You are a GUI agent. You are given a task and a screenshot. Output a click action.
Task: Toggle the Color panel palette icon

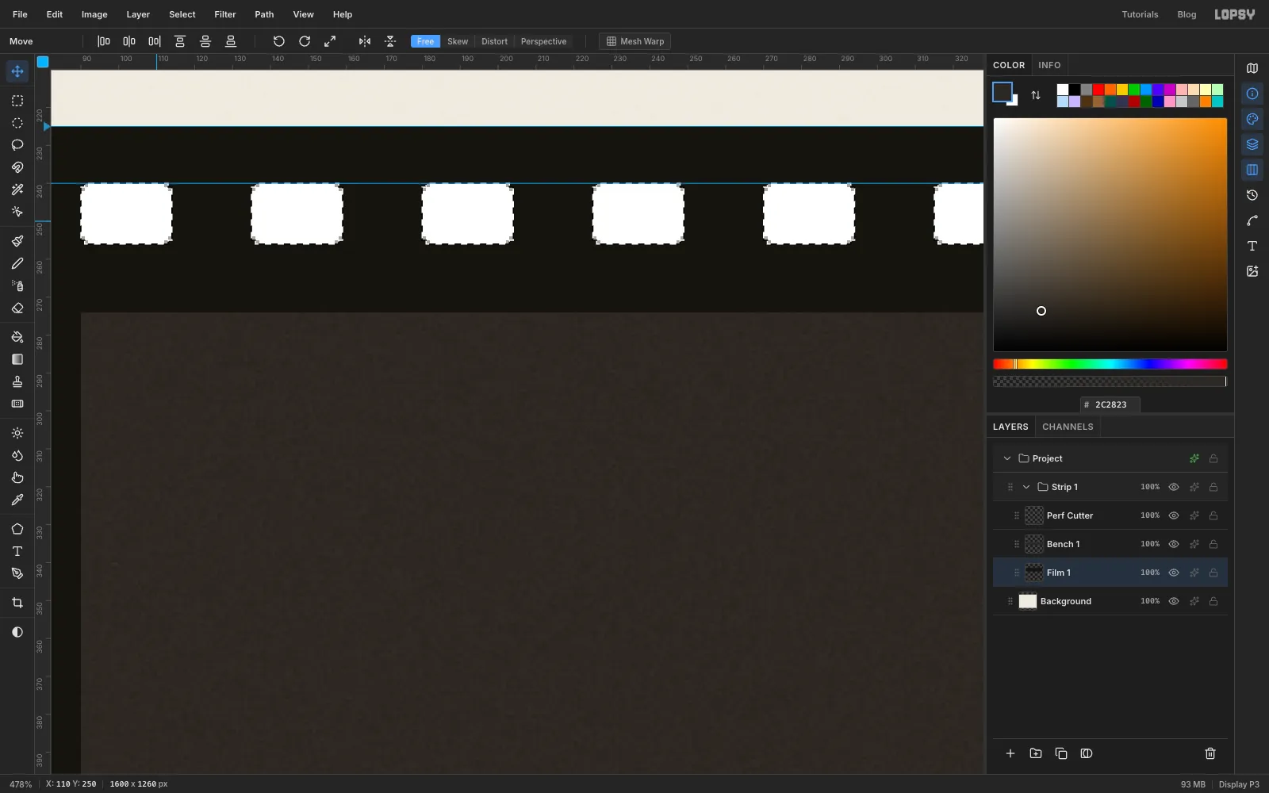click(x=1252, y=119)
